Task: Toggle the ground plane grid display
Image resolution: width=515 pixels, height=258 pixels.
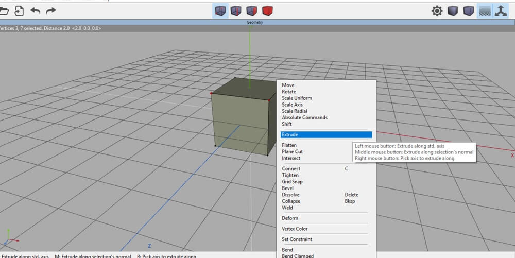Action: point(485,11)
